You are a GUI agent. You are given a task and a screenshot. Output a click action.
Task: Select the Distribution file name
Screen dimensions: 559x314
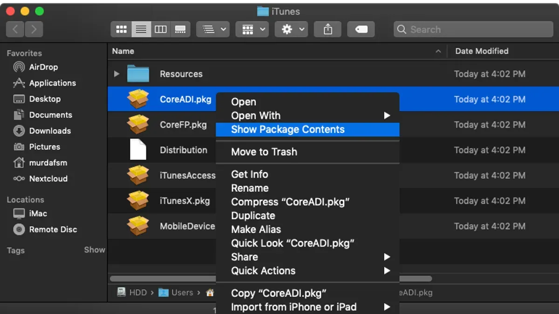[x=184, y=150]
